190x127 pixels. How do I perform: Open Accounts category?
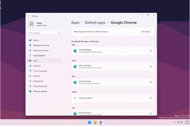(45, 66)
